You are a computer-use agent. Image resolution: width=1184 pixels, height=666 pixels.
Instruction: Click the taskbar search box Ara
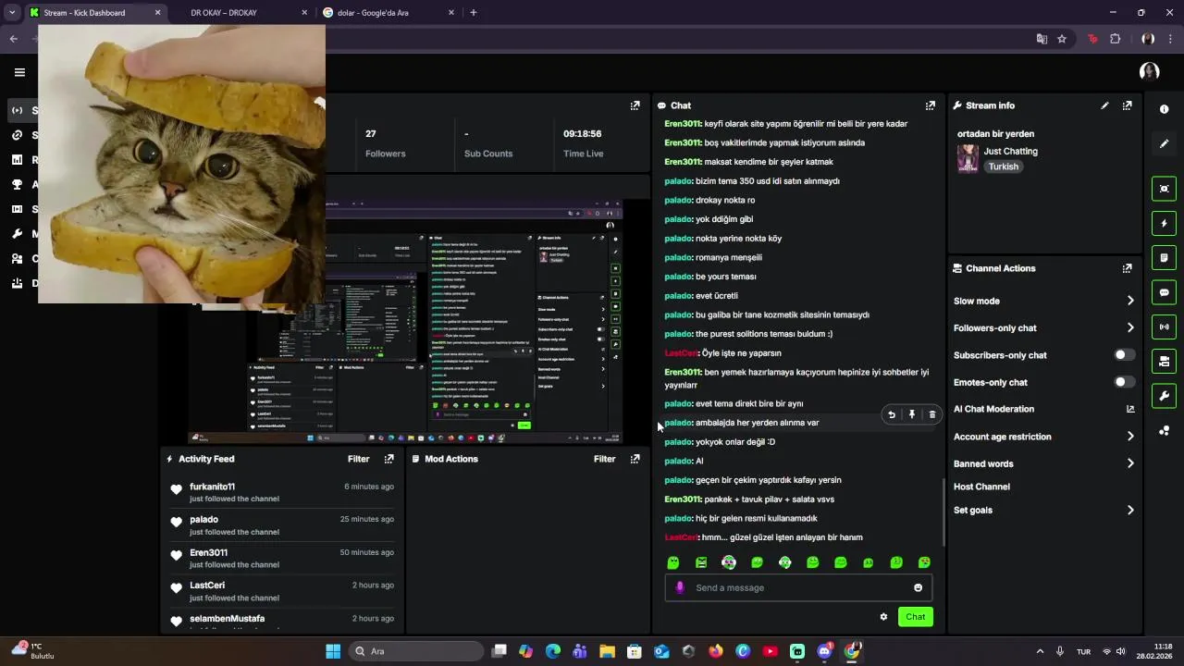coord(416,651)
